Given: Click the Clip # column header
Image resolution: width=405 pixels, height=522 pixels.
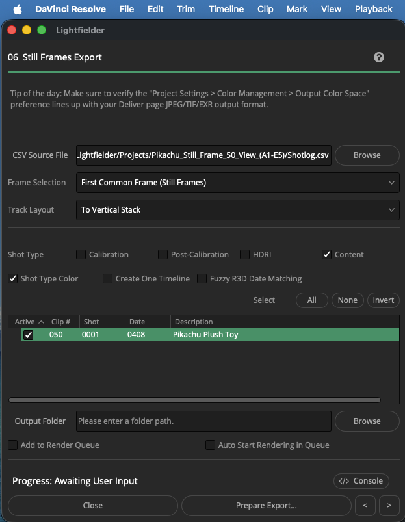Looking at the screenshot, I should [x=63, y=322].
